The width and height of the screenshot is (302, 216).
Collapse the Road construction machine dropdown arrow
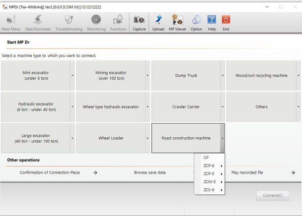click(x=222, y=138)
